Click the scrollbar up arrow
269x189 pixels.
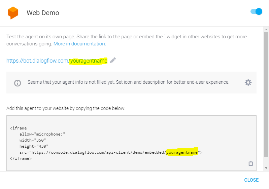pyautogui.click(x=266, y=30)
